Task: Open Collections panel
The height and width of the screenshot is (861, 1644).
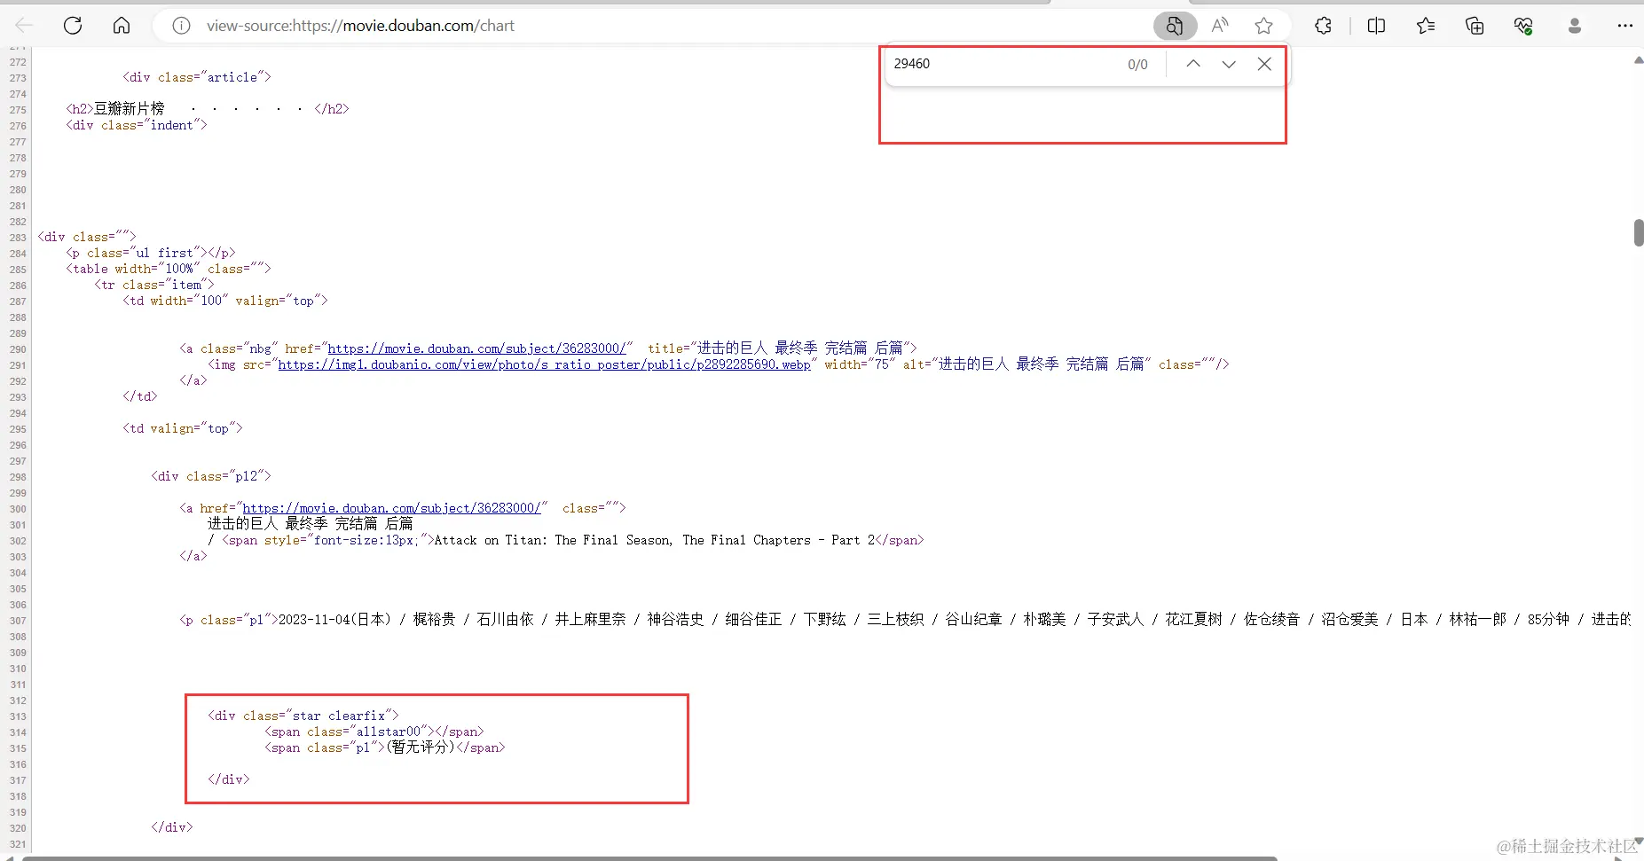Action: click(1475, 26)
